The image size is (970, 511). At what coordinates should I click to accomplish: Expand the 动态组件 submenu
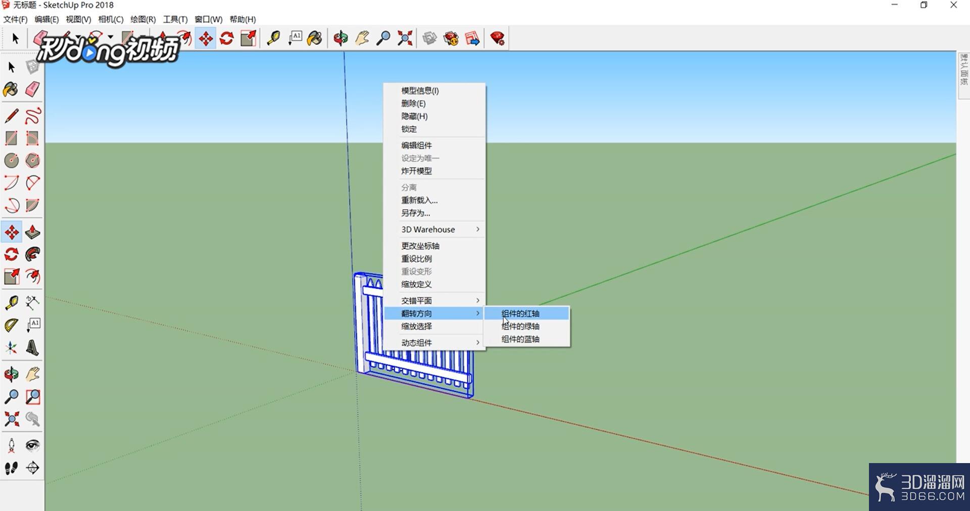[434, 343]
